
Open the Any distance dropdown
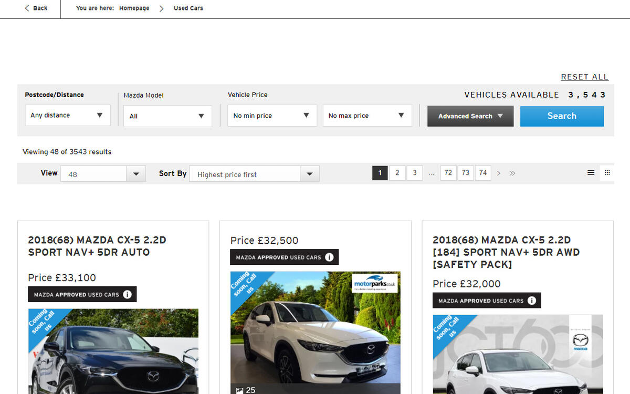67,115
